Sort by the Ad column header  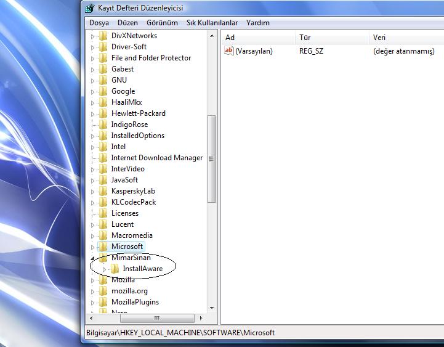[x=258, y=38]
